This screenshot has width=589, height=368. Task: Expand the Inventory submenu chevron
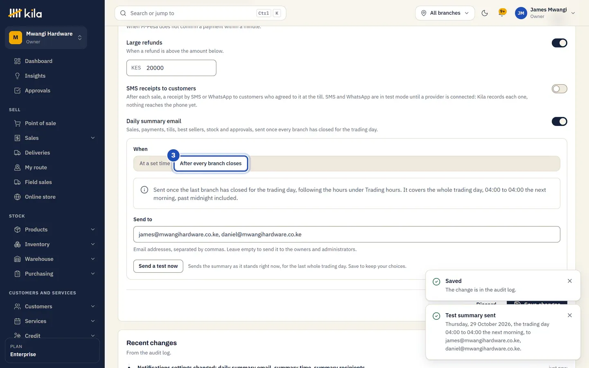[93, 245]
